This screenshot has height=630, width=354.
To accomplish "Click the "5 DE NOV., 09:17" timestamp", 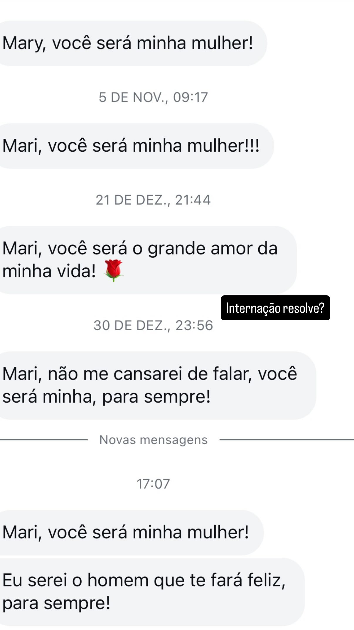I will click(153, 97).
